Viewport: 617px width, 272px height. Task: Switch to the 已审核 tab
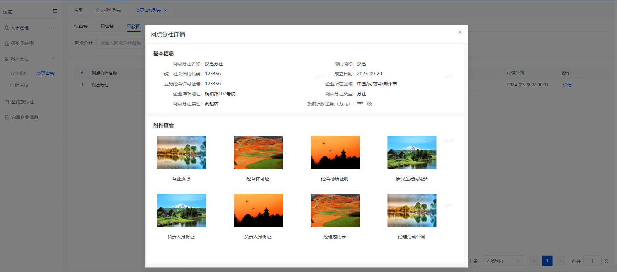coord(107,26)
